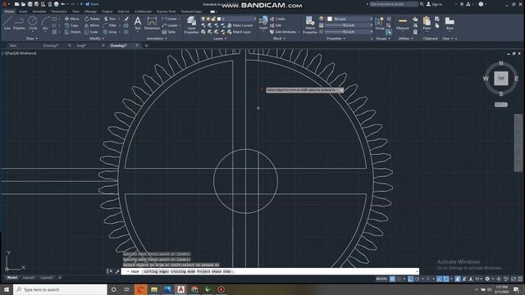This screenshot has width=525, height=295.
Task: Toggle annotation visibility in status bar
Action: [458, 279]
